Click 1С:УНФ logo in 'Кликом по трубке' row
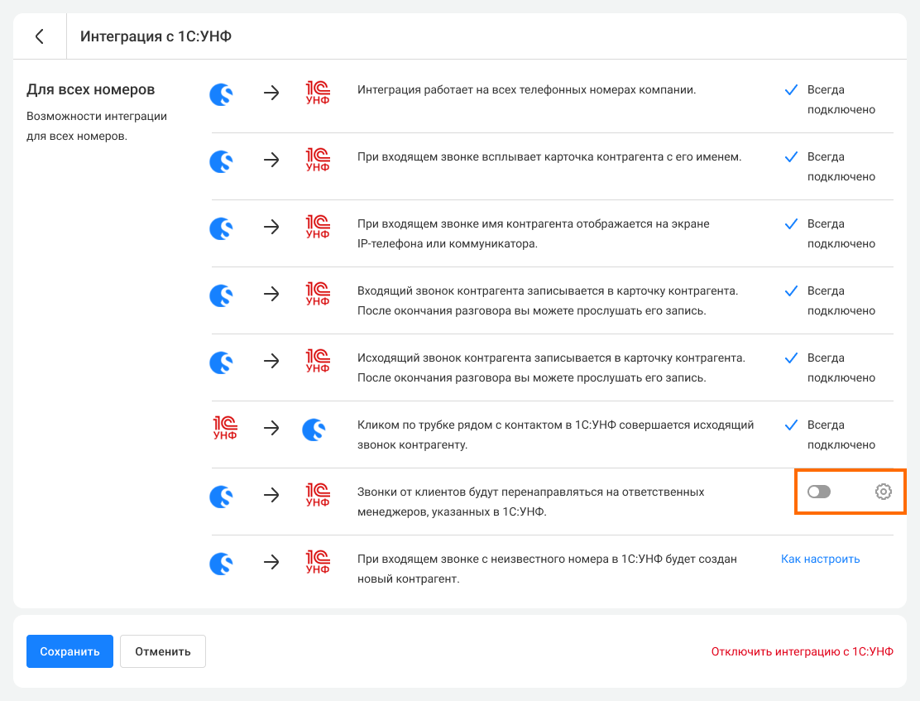Image resolution: width=920 pixels, height=701 pixels. tap(225, 427)
